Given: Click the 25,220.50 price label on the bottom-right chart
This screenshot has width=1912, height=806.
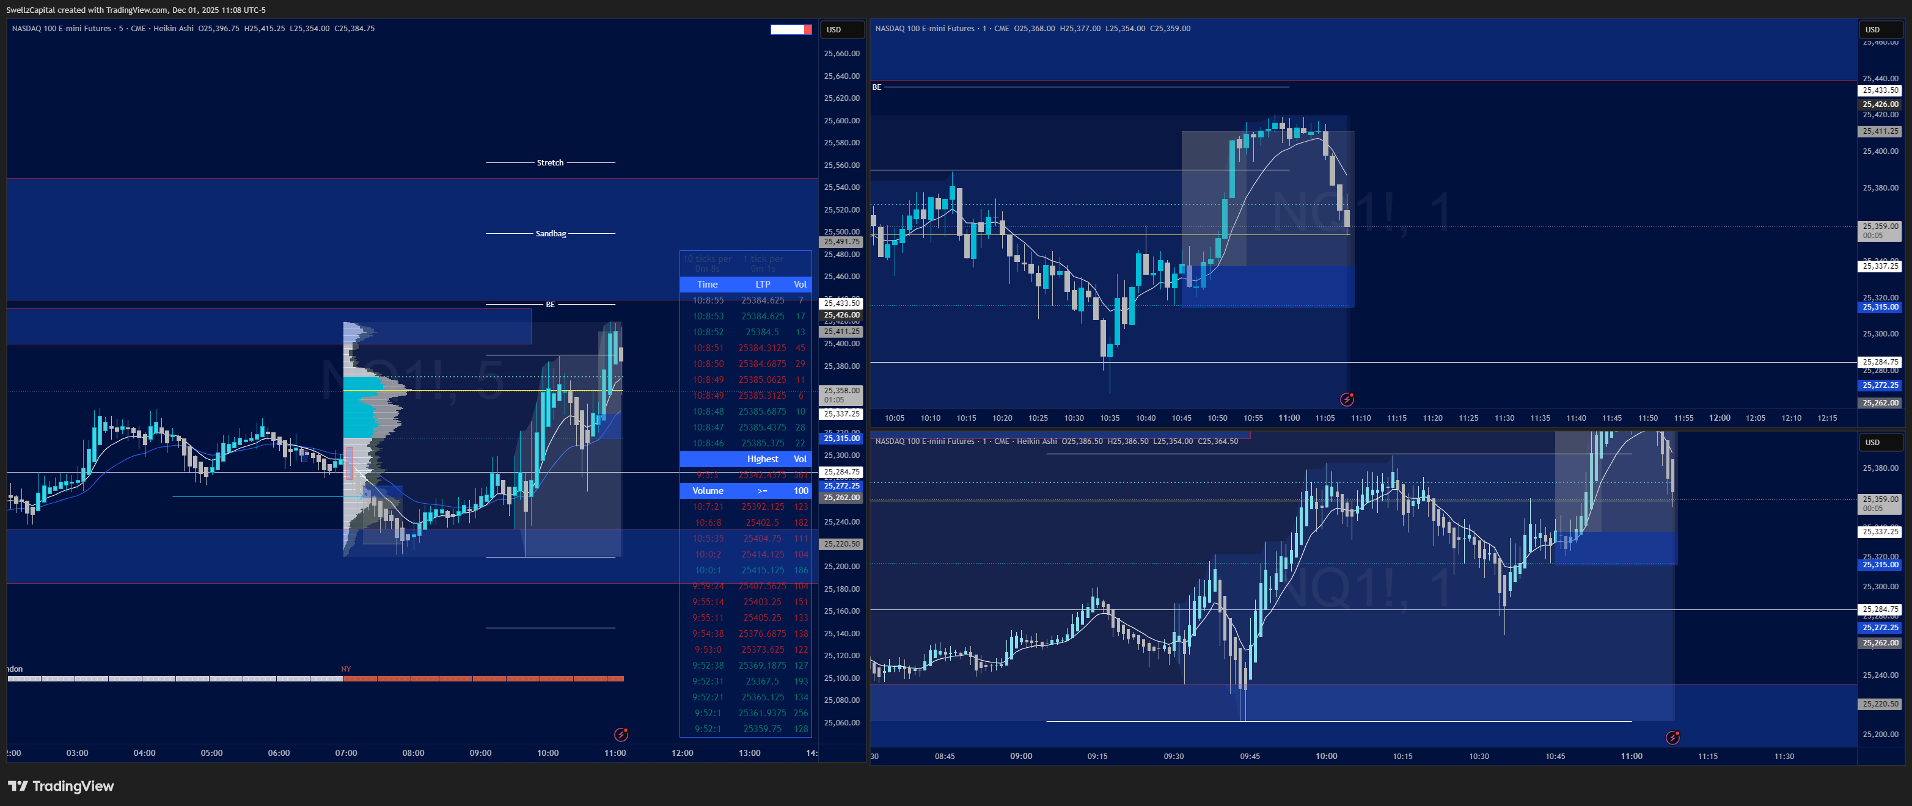Looking at the screenshot, I should point(1880,705).
